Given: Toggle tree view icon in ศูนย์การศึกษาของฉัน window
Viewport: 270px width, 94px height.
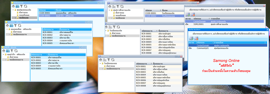Looking at the screenshot, I should pyautogui.click(x=114, y=6).
